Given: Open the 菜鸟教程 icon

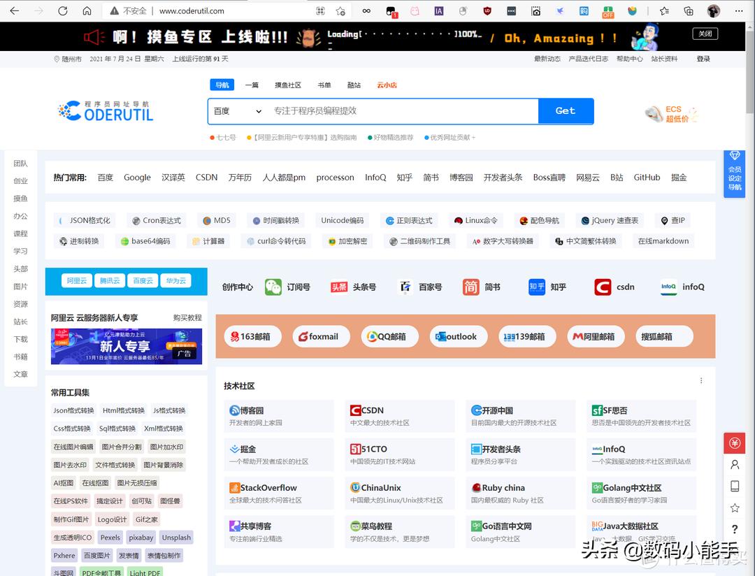Looking at the screenshot, I should pos(399,530).
